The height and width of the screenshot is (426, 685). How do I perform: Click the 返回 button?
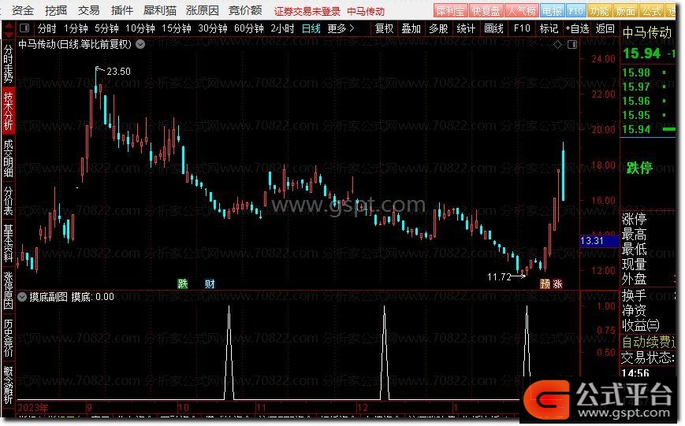(x=605, y=29)
